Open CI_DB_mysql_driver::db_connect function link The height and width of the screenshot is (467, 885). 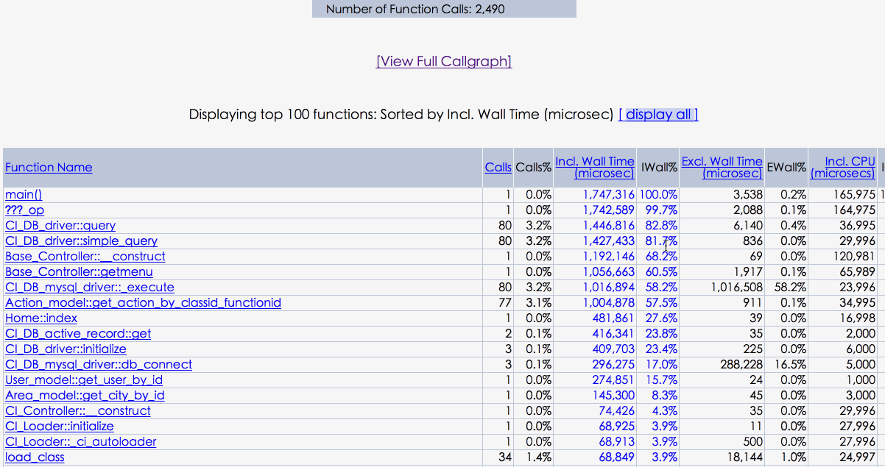[x=99, y=365]
